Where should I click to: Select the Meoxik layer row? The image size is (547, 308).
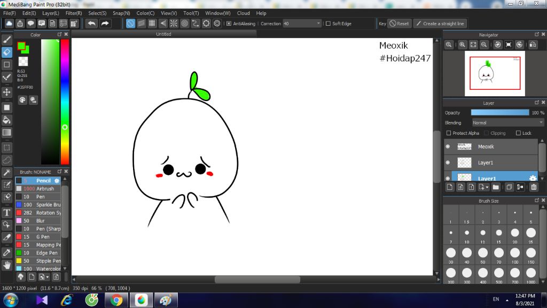click(491, 147)
